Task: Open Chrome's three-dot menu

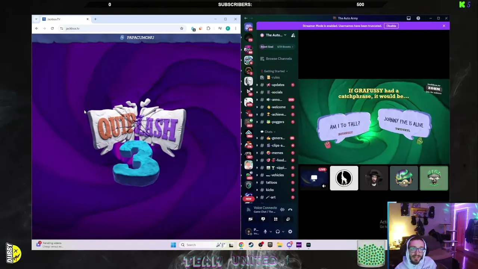Action: pyautogui.click(x=236, y=28)
